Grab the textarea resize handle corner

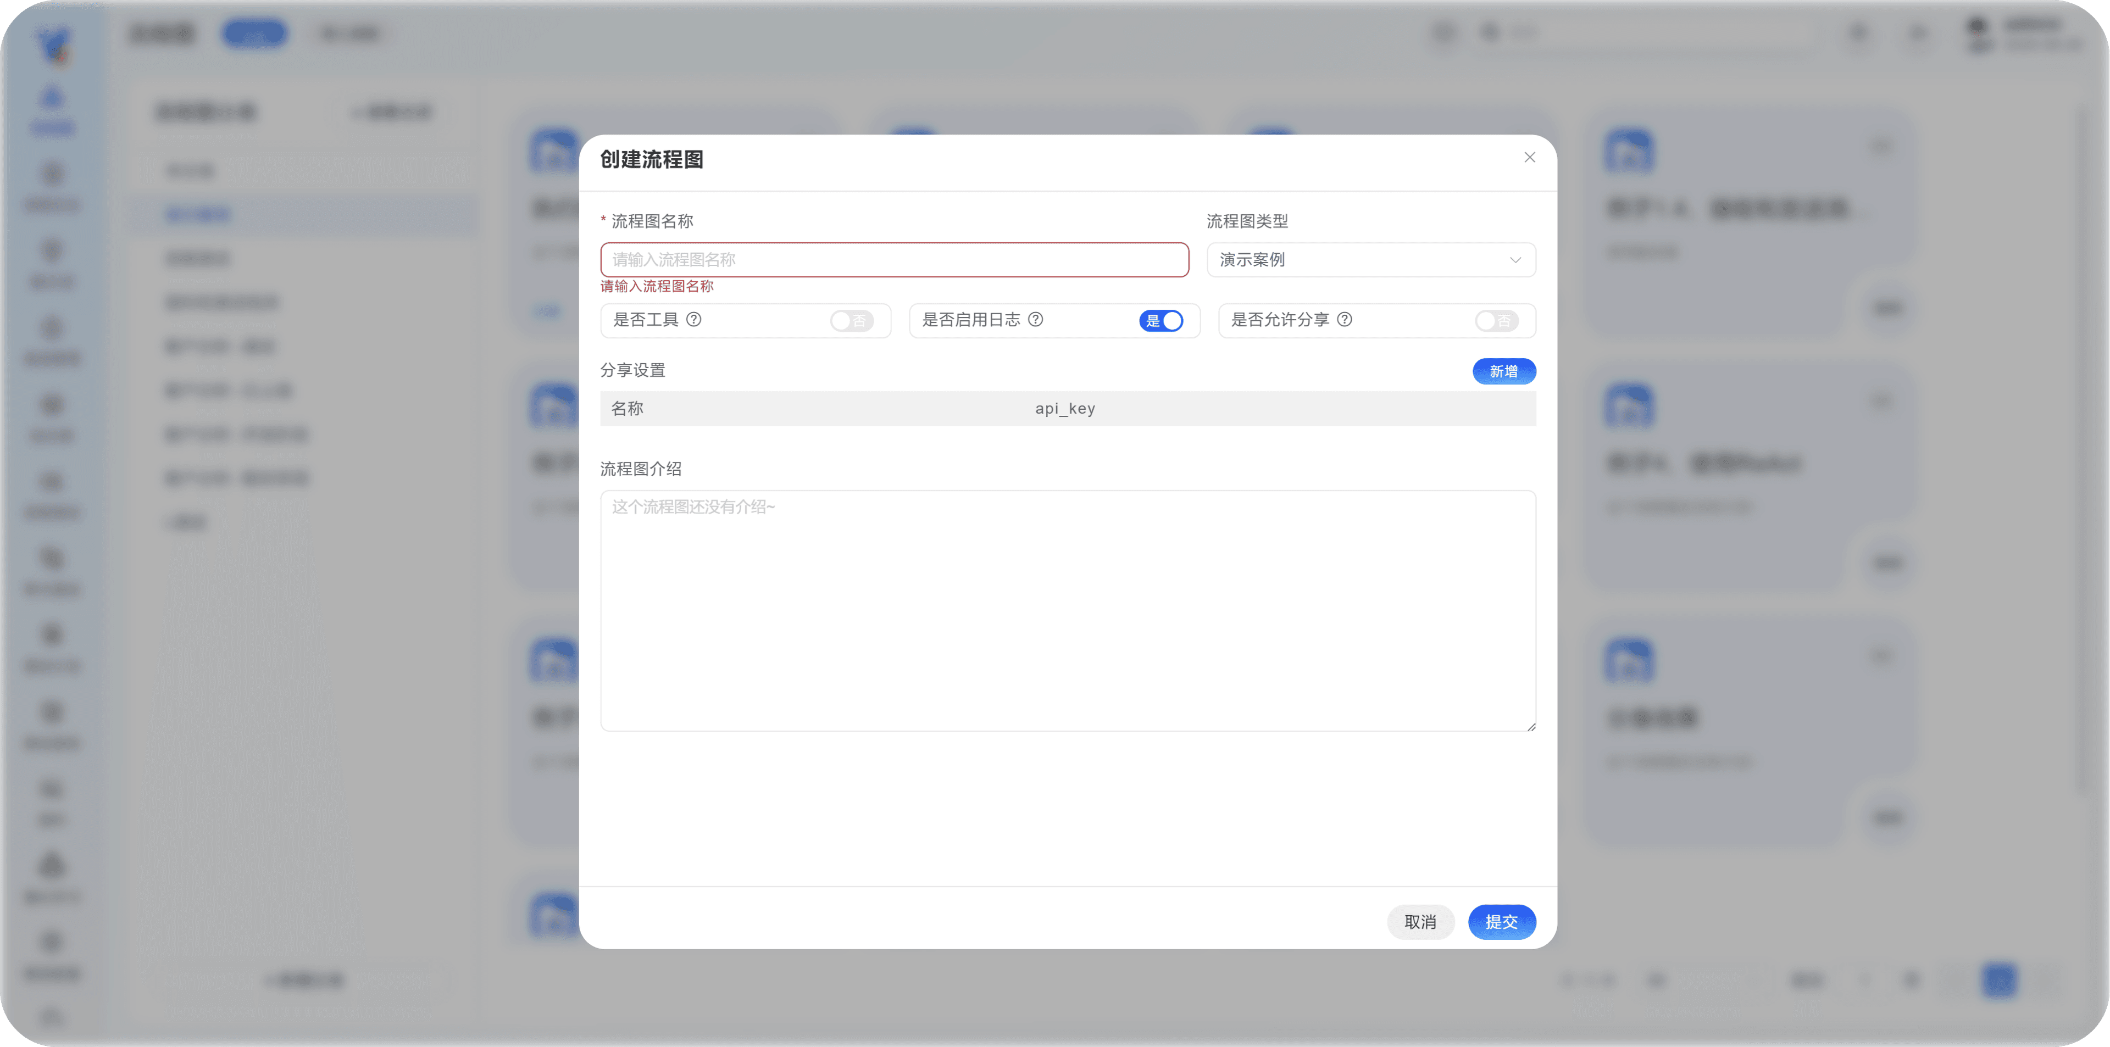(1531, 726)
